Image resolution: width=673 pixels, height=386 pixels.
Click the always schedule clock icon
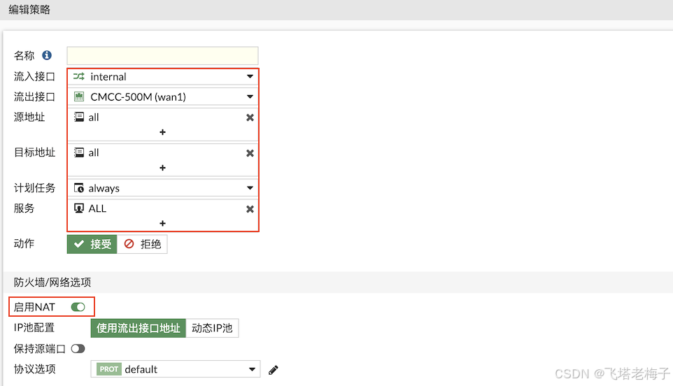click(x=79, y=188)
